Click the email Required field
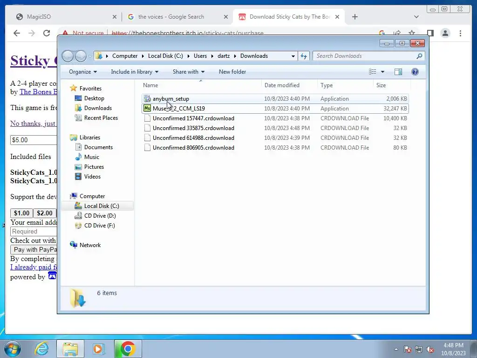 coord(34,231)
